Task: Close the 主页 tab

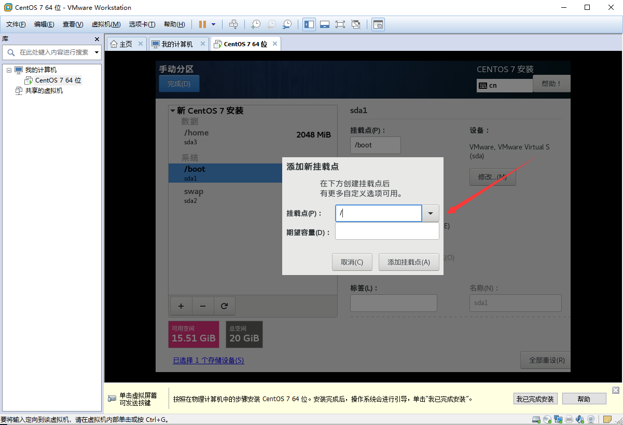Action: (x=141, y=44)
